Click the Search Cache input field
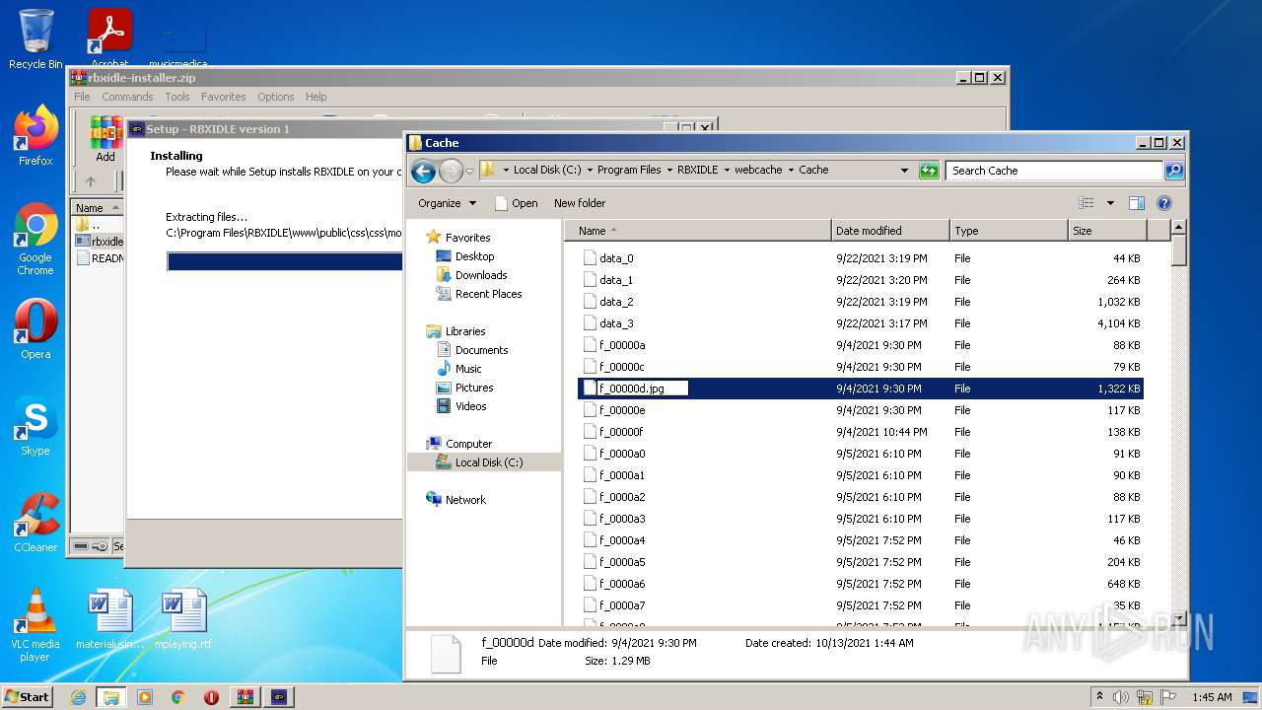Image resolution: width=1262 pixels, height=710 pixels. click(1054, 171)
